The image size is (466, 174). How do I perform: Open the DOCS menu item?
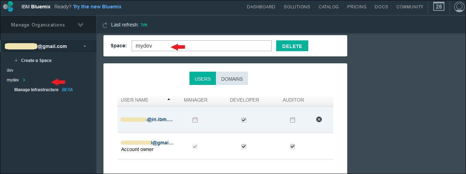pyautogui.click(x=381, y=7)
